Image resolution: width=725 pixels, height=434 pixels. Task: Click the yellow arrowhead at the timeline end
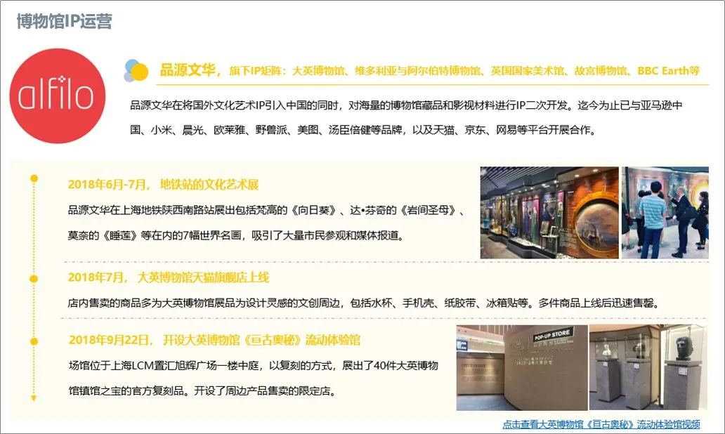pyautogui.click(x=34, y=398)
